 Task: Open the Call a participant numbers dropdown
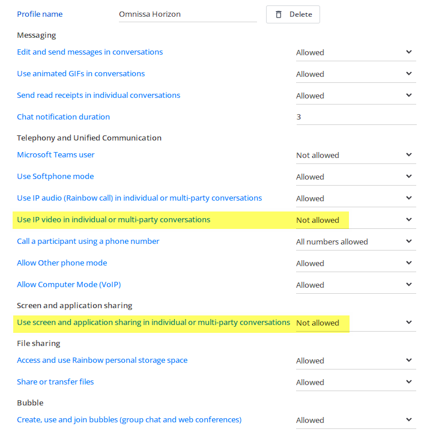356,242
